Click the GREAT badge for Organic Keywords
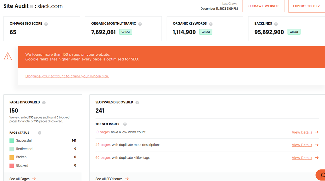Viewport: 325px width, 181px height. pos(206,32)
